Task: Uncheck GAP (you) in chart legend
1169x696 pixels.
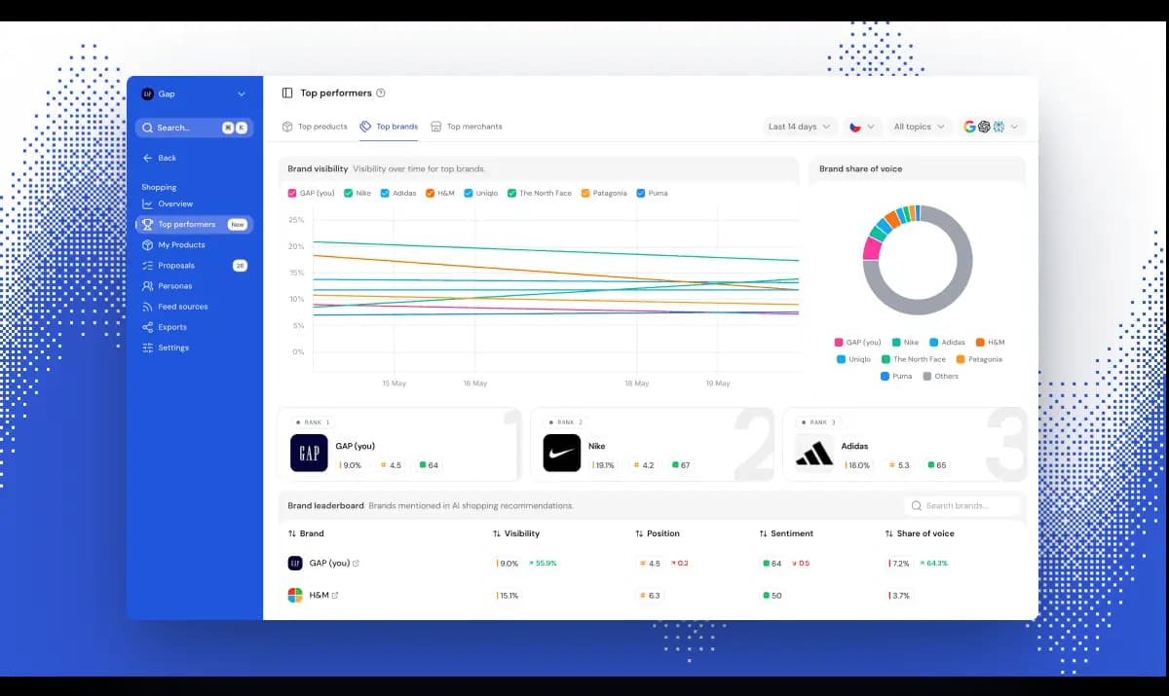Action: point(292,193)
